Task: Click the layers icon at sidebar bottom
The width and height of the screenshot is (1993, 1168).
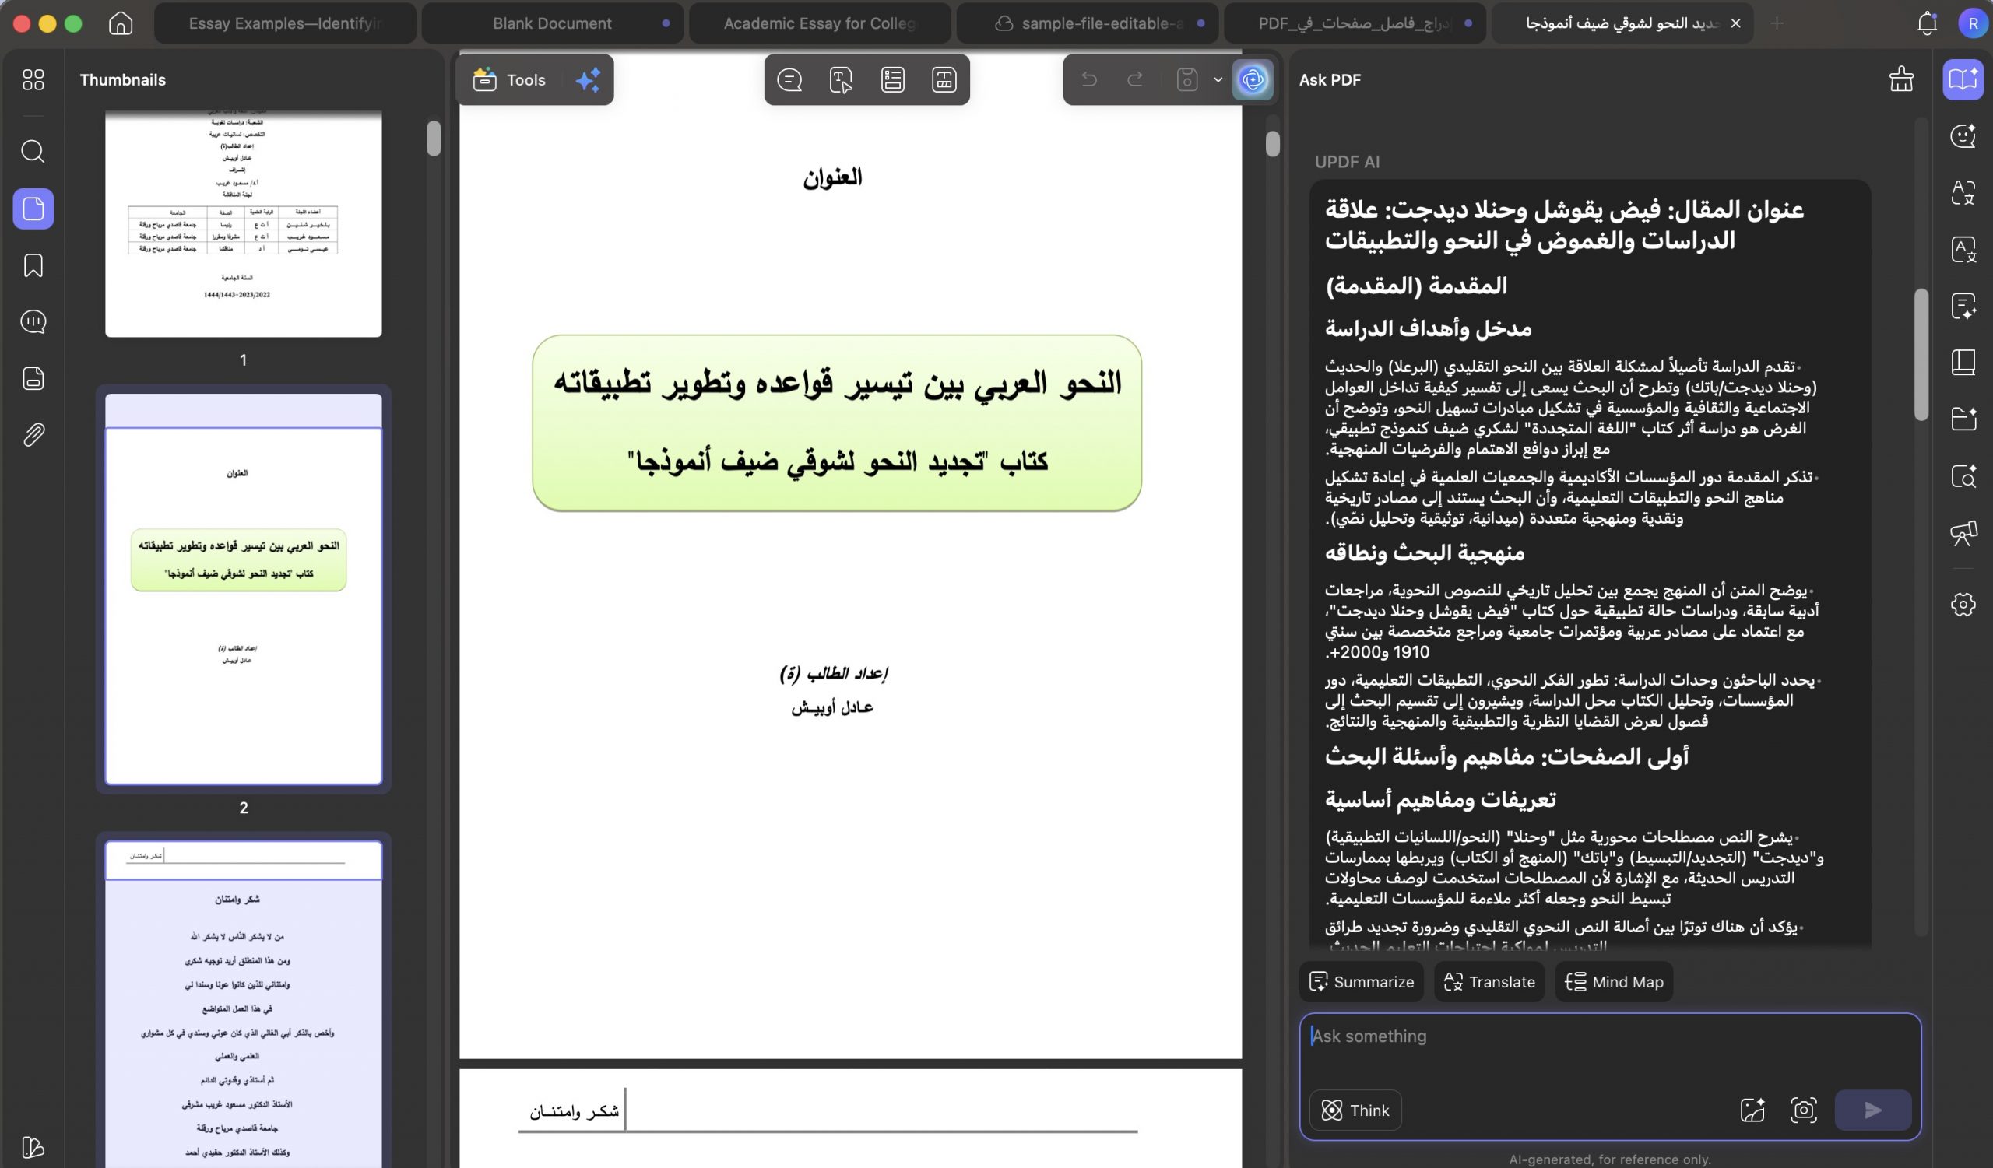Action: pyautogui.click(x=33, y=1147)
